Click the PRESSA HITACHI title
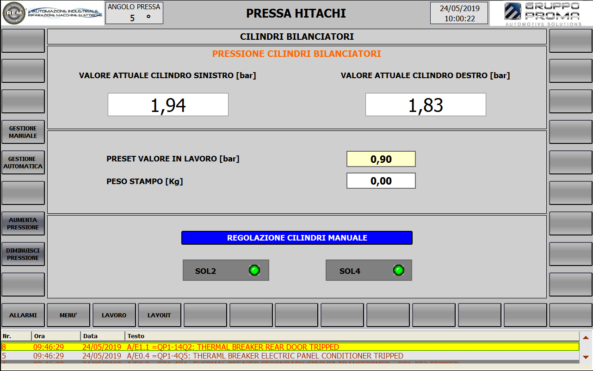The width and height of the screenshot is (593, 371). tap(296, 13)
